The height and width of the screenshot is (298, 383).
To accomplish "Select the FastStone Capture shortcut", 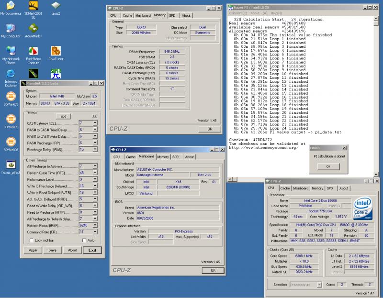I will click(x=33, y=55).
